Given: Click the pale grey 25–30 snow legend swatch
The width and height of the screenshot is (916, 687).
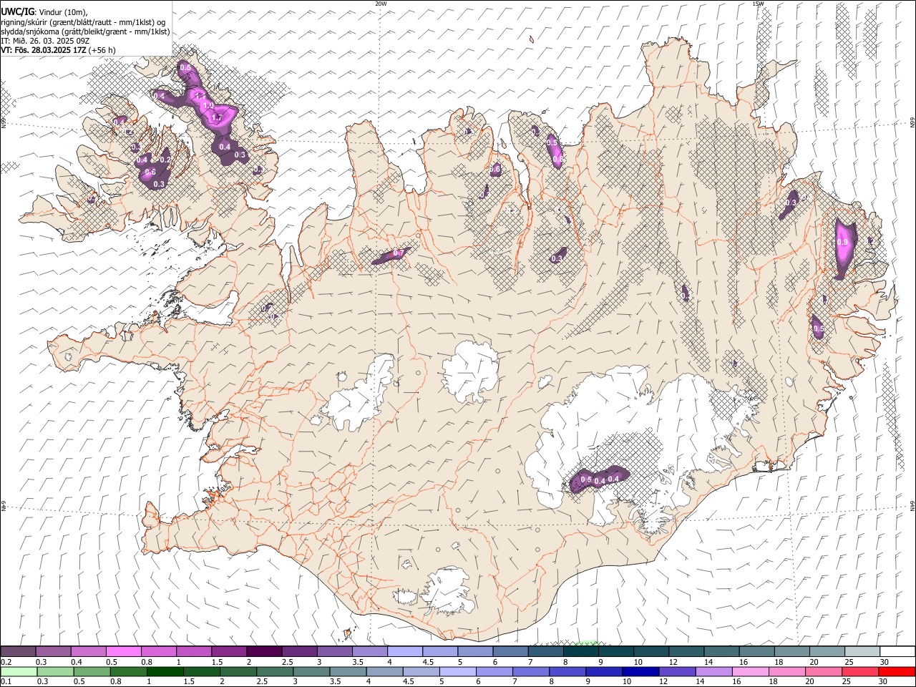Looking at the screenshot, I should 862,652.
